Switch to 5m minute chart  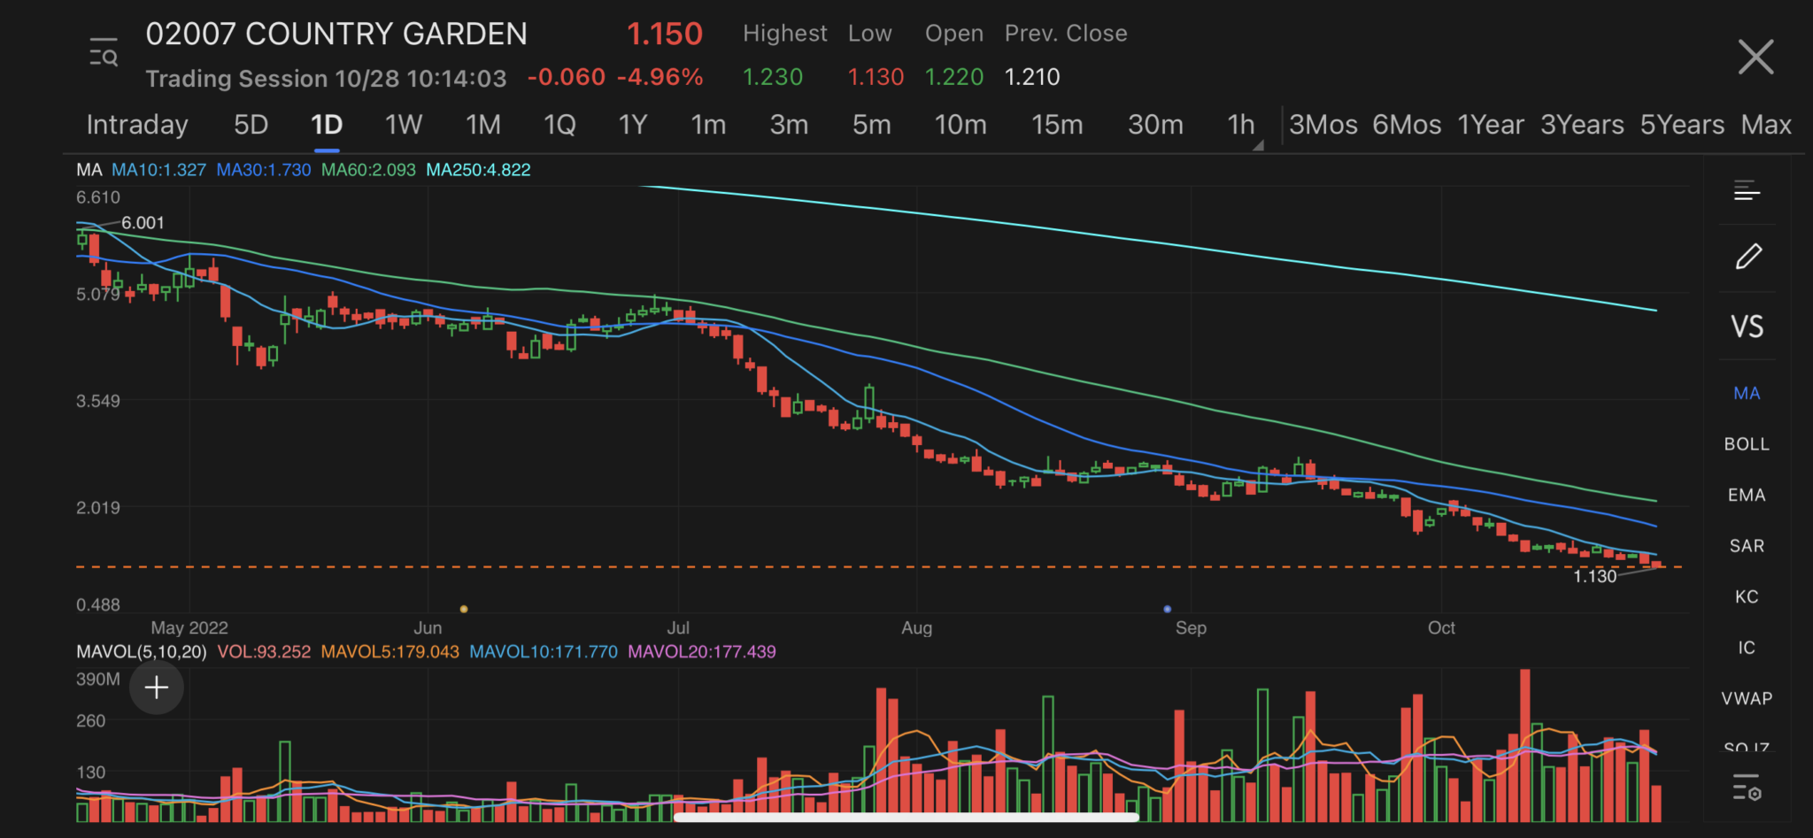pyautogui.click(x=872, y=125)
